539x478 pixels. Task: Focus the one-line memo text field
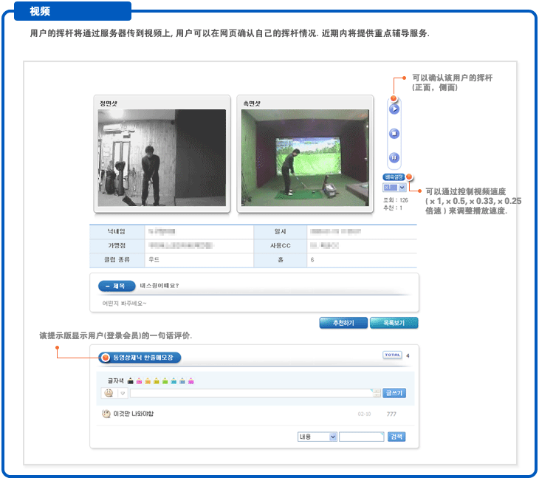point(251,393)
